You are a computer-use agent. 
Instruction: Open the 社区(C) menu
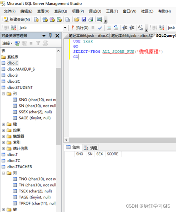click(147, 11)
